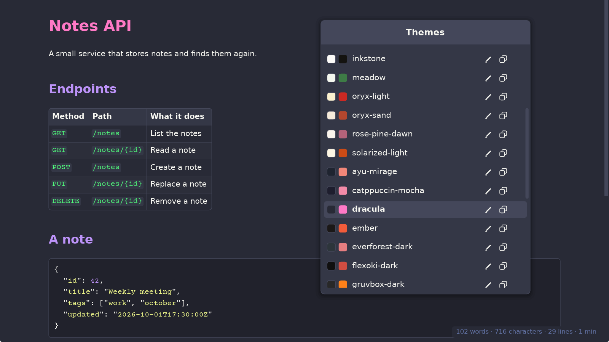The image size is (609, 342).
Task: Edit the oryx-sand theme
Action: [488, 116]
